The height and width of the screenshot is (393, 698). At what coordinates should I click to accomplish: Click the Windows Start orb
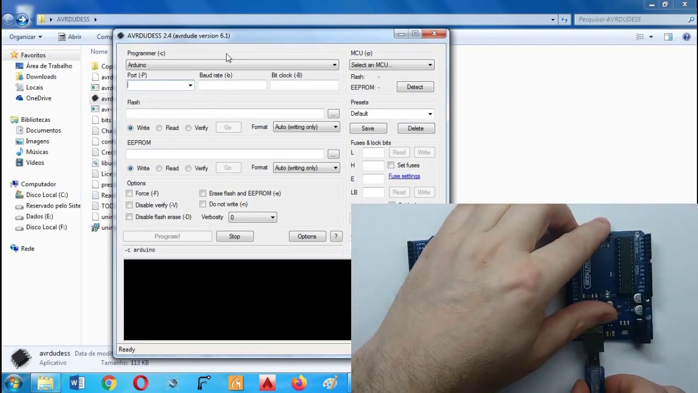point(13,383)
